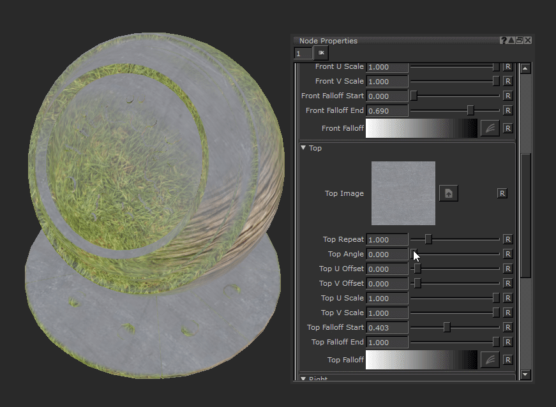556x407 pixels.
Task: Reset the Top Image with its R button
Action: click(502, 193)
